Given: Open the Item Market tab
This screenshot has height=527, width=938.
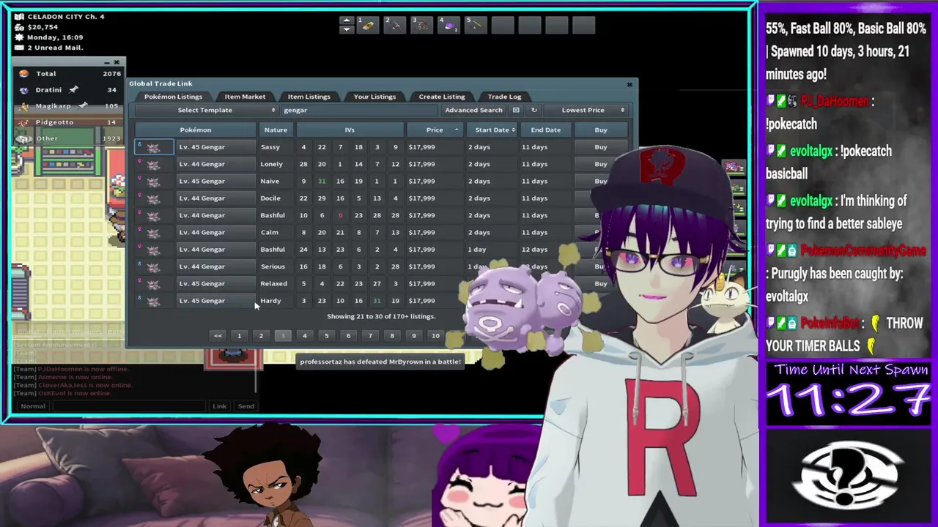Looking at the screenshot, I should coord(245,97).
